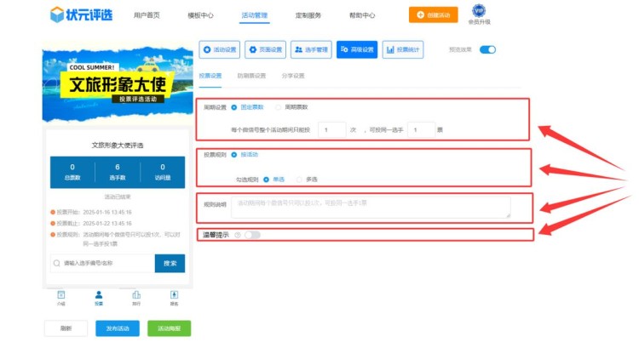Switch to the 防刷票设置 tab
This screenshot has width=639, height=348.
click(x=250, y=76)
